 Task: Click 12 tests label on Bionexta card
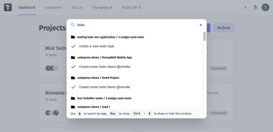[51, 100]
